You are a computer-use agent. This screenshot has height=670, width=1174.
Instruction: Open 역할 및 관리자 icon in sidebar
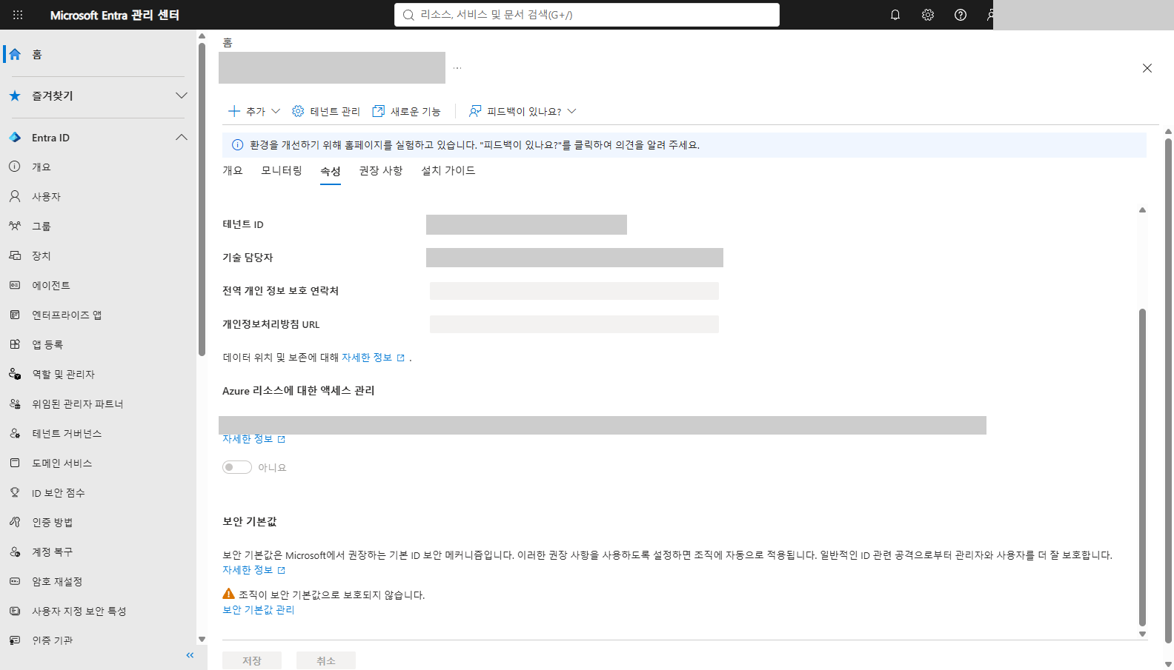coord(15,374)
